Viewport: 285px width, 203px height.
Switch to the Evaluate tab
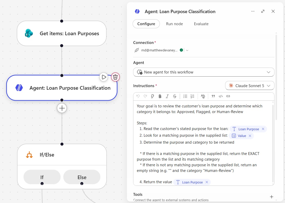pyautogui.click(x=201, y=24)
